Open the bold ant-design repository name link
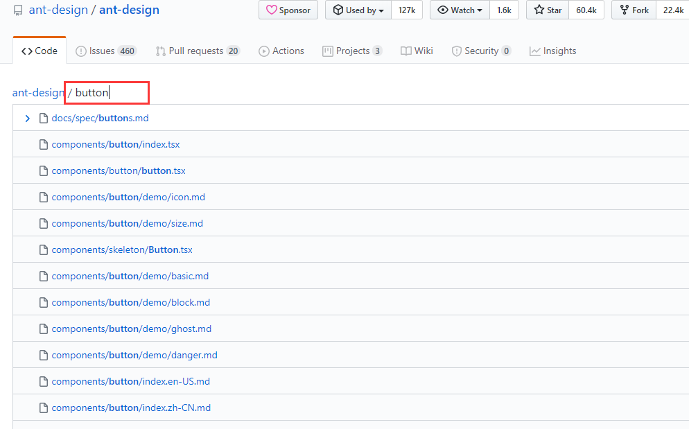Viewport: 689px width, 429px height. [129, 10]
